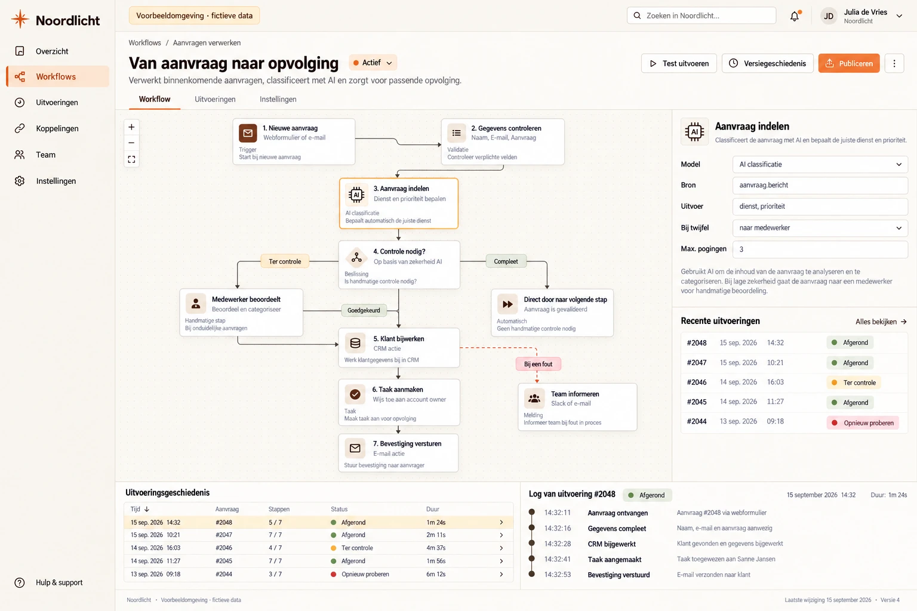
Task: Sort history table by Tijd
Action: [140, 509]
